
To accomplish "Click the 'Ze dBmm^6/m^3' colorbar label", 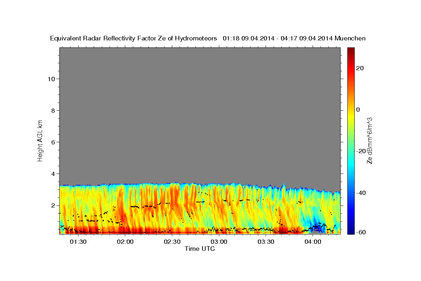I will (x=369, y=140).
